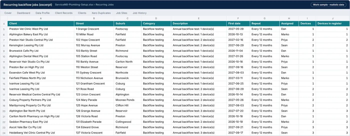
Task: Click Devices in register header cell
Action: pos(333,24)
